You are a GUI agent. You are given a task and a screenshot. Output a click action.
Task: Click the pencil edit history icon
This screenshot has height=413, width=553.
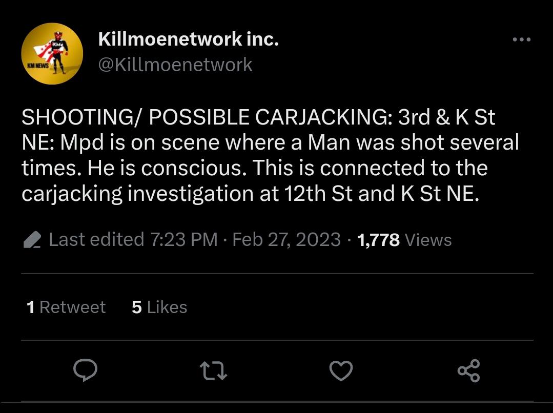[32, 240]
